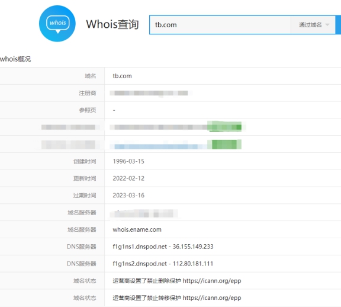Select f1g1ns2.dnspod.net DNS server entry
341x307 pixels.
163,264
